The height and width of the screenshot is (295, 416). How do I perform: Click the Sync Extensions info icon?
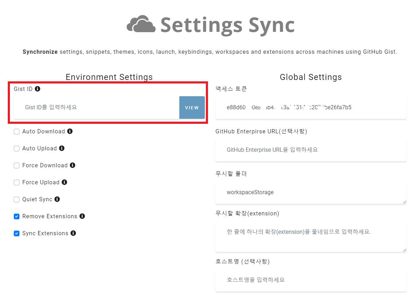pos(73,233)
